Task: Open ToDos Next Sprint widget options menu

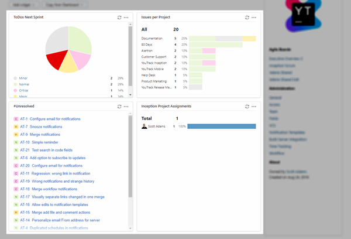Action: click(x=126, y=18)
